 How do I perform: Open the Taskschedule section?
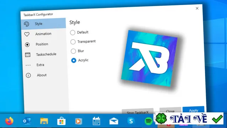tap(45, 54)
